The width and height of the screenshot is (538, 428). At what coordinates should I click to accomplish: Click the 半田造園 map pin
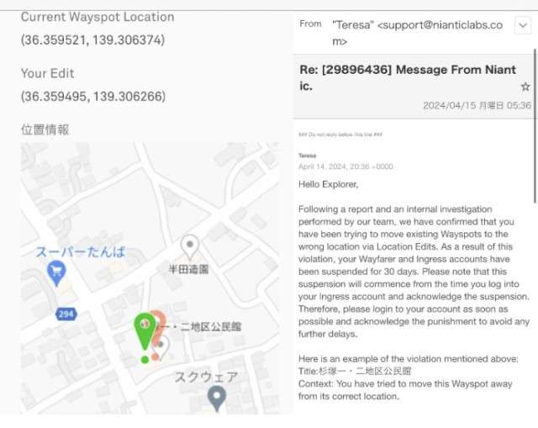tap(190, 246)
